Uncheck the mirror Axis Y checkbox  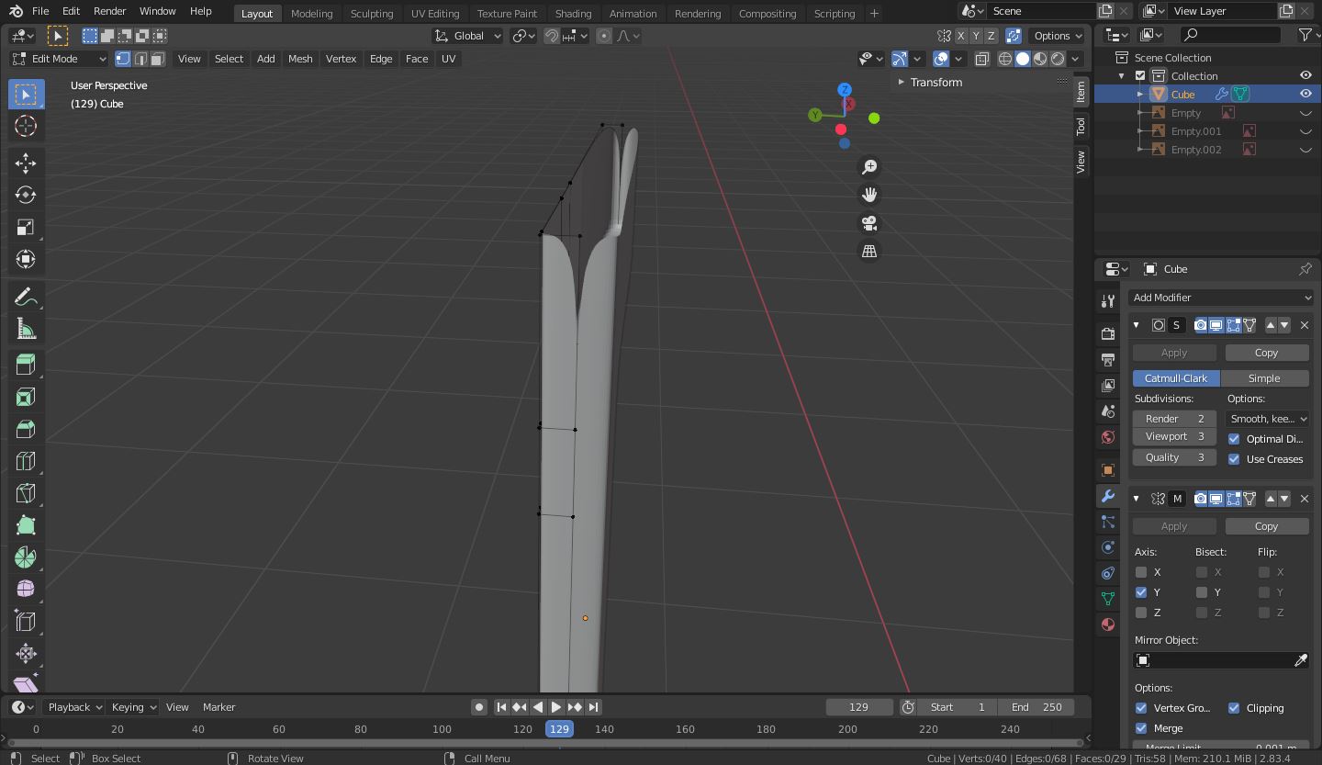1141,592
